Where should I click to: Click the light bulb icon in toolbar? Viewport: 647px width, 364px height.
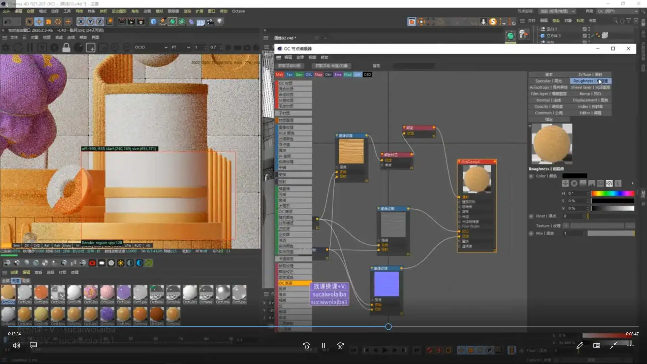coord(220,21)
